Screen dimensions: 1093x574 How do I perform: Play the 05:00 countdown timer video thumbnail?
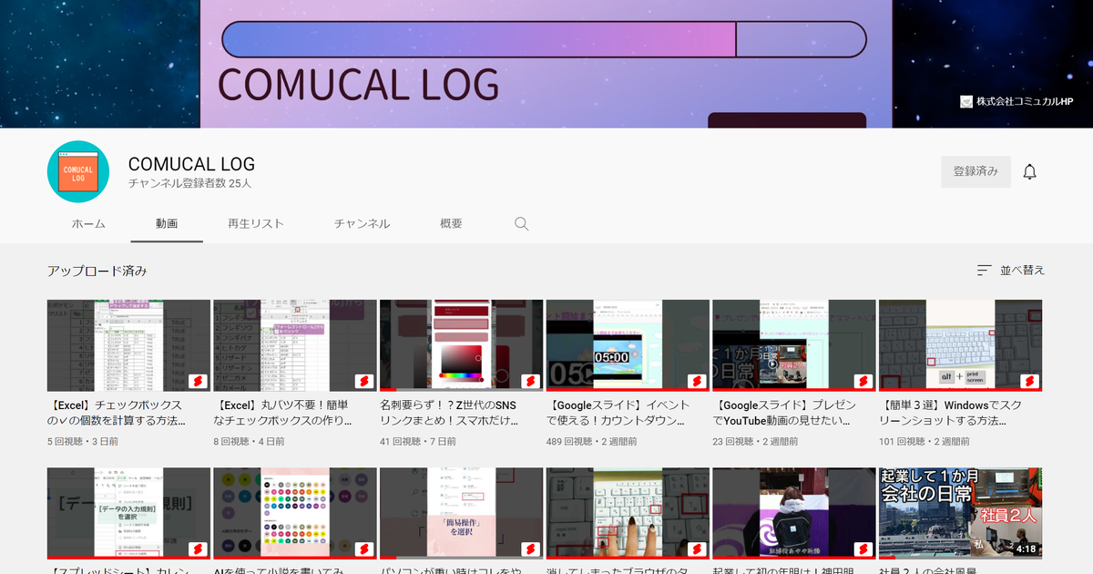click(628, 345)
